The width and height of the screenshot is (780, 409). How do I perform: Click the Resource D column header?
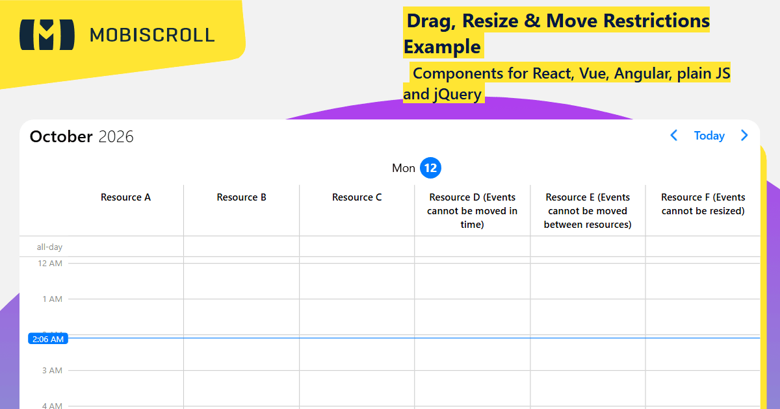(x=473, y=211)
